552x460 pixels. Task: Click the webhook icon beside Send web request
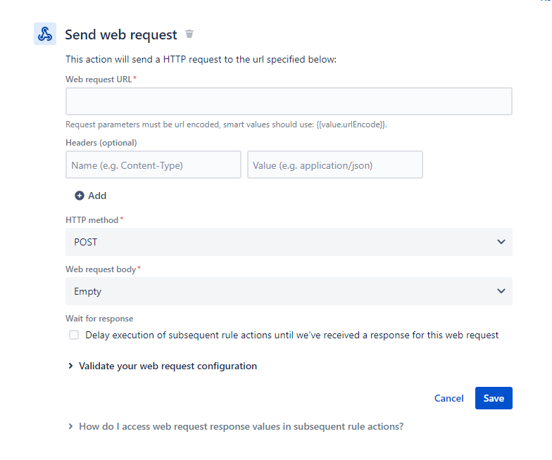[45, 34]
